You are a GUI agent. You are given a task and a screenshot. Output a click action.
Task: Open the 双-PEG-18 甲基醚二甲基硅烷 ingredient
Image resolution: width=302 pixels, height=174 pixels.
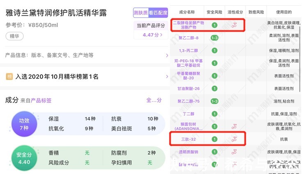coord(188,63)
